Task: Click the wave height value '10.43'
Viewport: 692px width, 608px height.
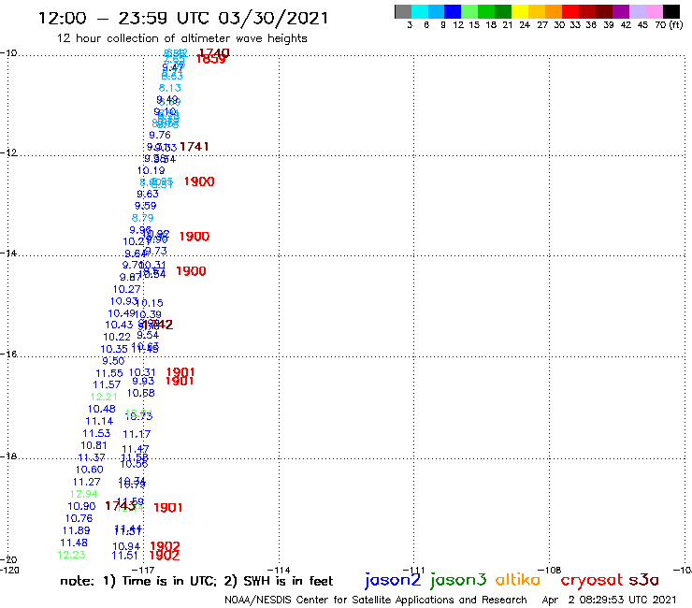Action: point(119,325)
